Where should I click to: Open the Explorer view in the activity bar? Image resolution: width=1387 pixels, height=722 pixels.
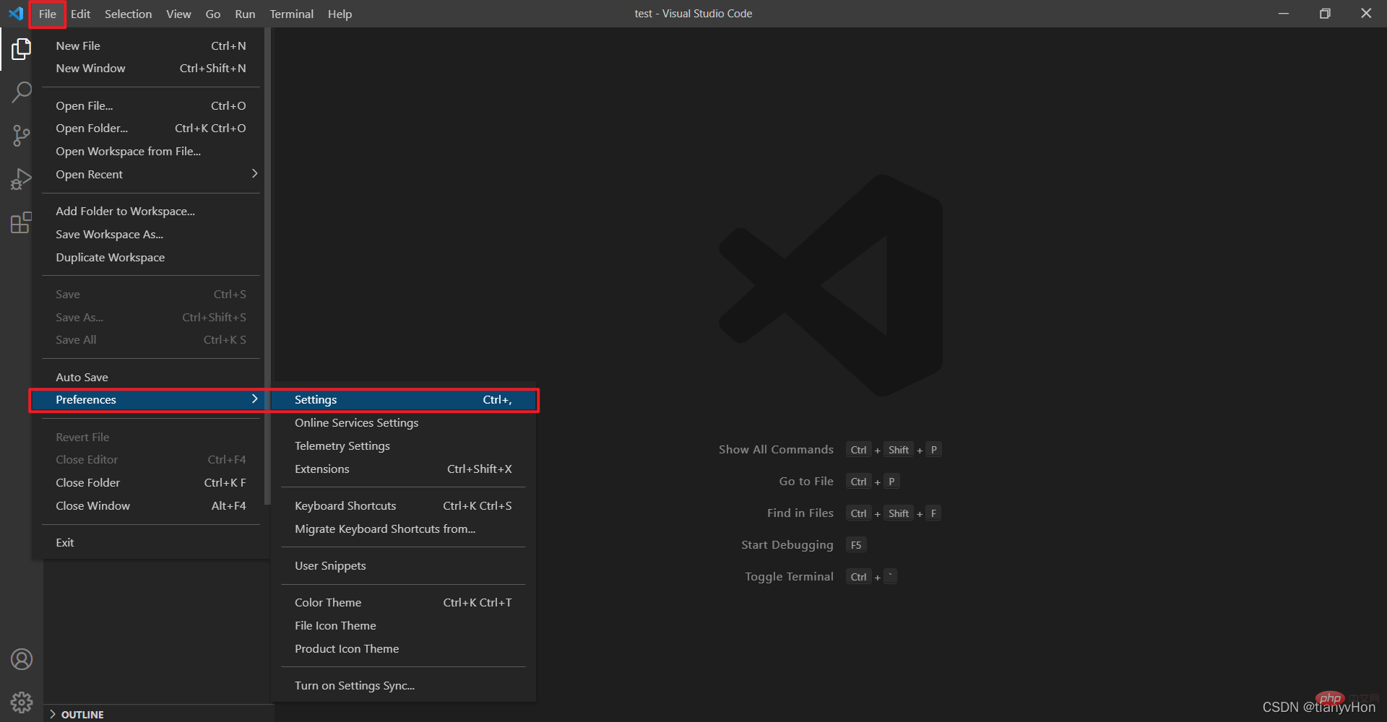click(x=21, y=48)
